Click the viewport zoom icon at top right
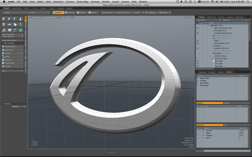 [190, 18]
